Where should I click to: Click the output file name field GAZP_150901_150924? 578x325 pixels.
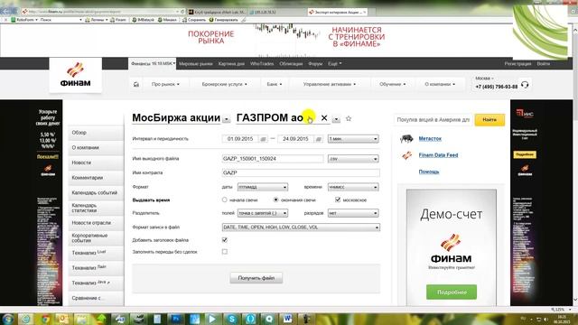click(x=273, y=159)
